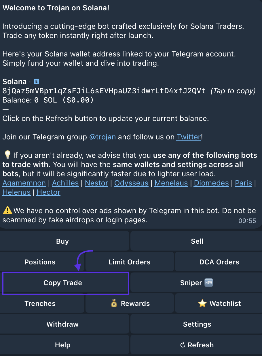Click the Withdraw button

click(x=62, y=324)
